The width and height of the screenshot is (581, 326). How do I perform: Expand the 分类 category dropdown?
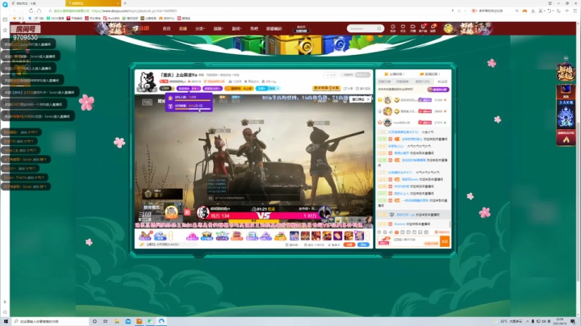coord(200,28)
